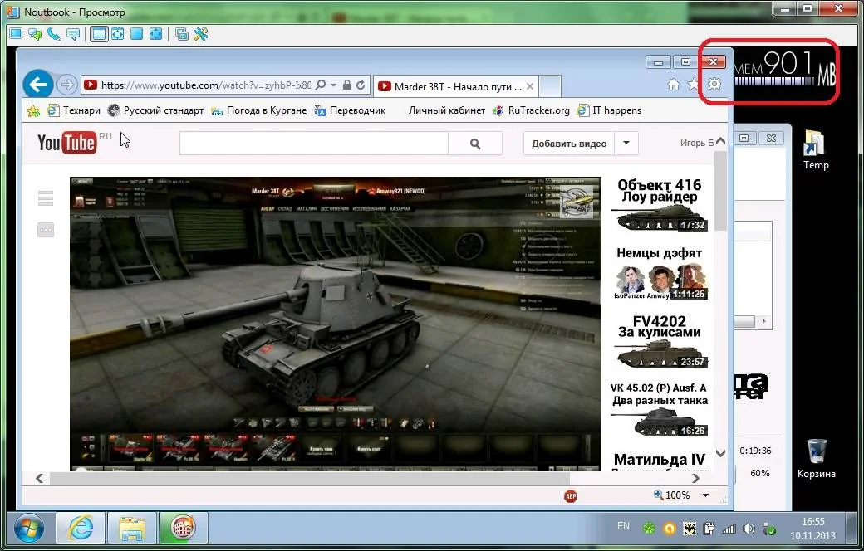The width and height of the screenshot is (864, 551).
Task: Click the overlapping windows icon in the viewer toolbar
Action: click(182, 34)
